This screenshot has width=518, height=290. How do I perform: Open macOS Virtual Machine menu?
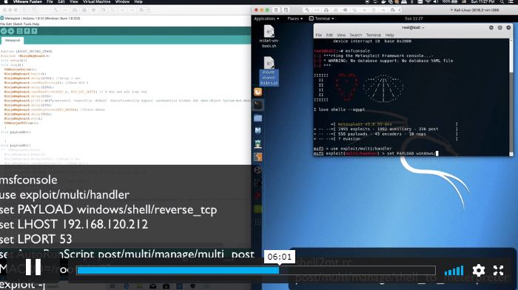[96, 1]
